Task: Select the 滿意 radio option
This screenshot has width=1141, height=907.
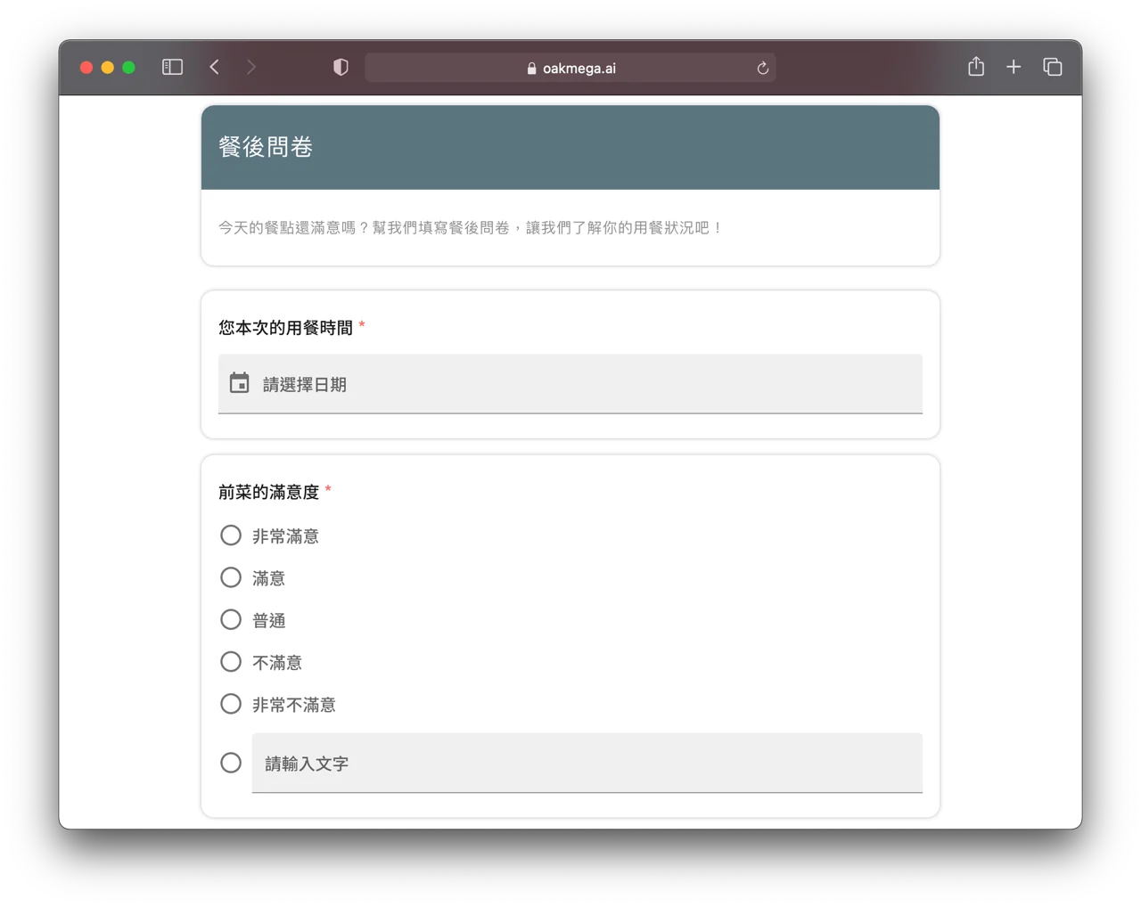Action: click(x=231, y=577)
